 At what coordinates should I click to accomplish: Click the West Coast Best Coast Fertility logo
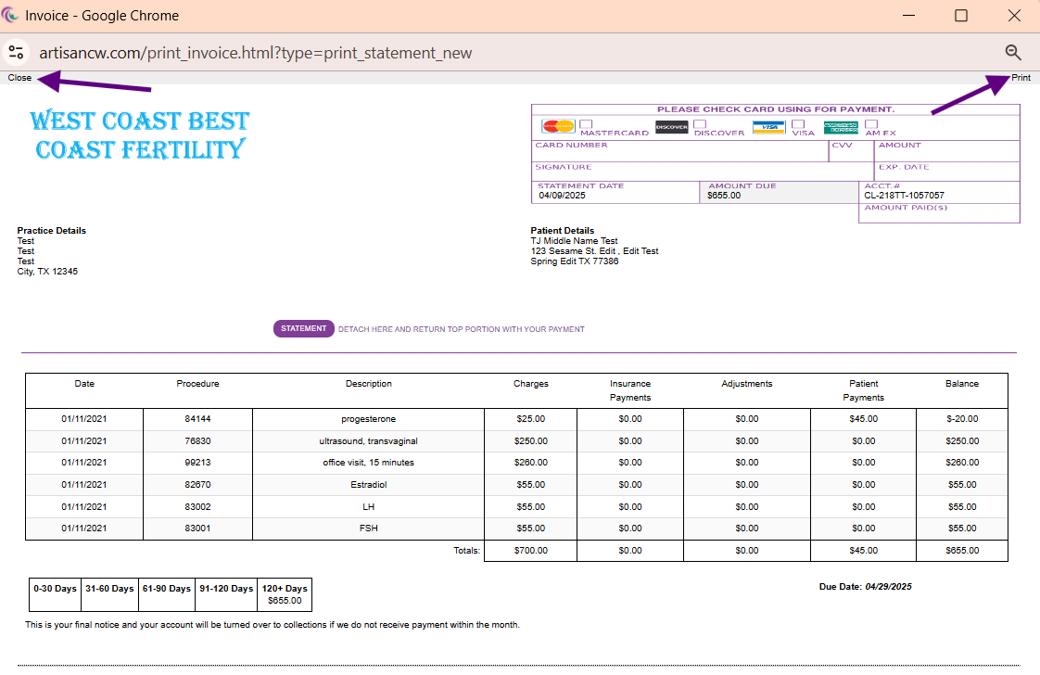pyautogui.click(x=140, y=135)
